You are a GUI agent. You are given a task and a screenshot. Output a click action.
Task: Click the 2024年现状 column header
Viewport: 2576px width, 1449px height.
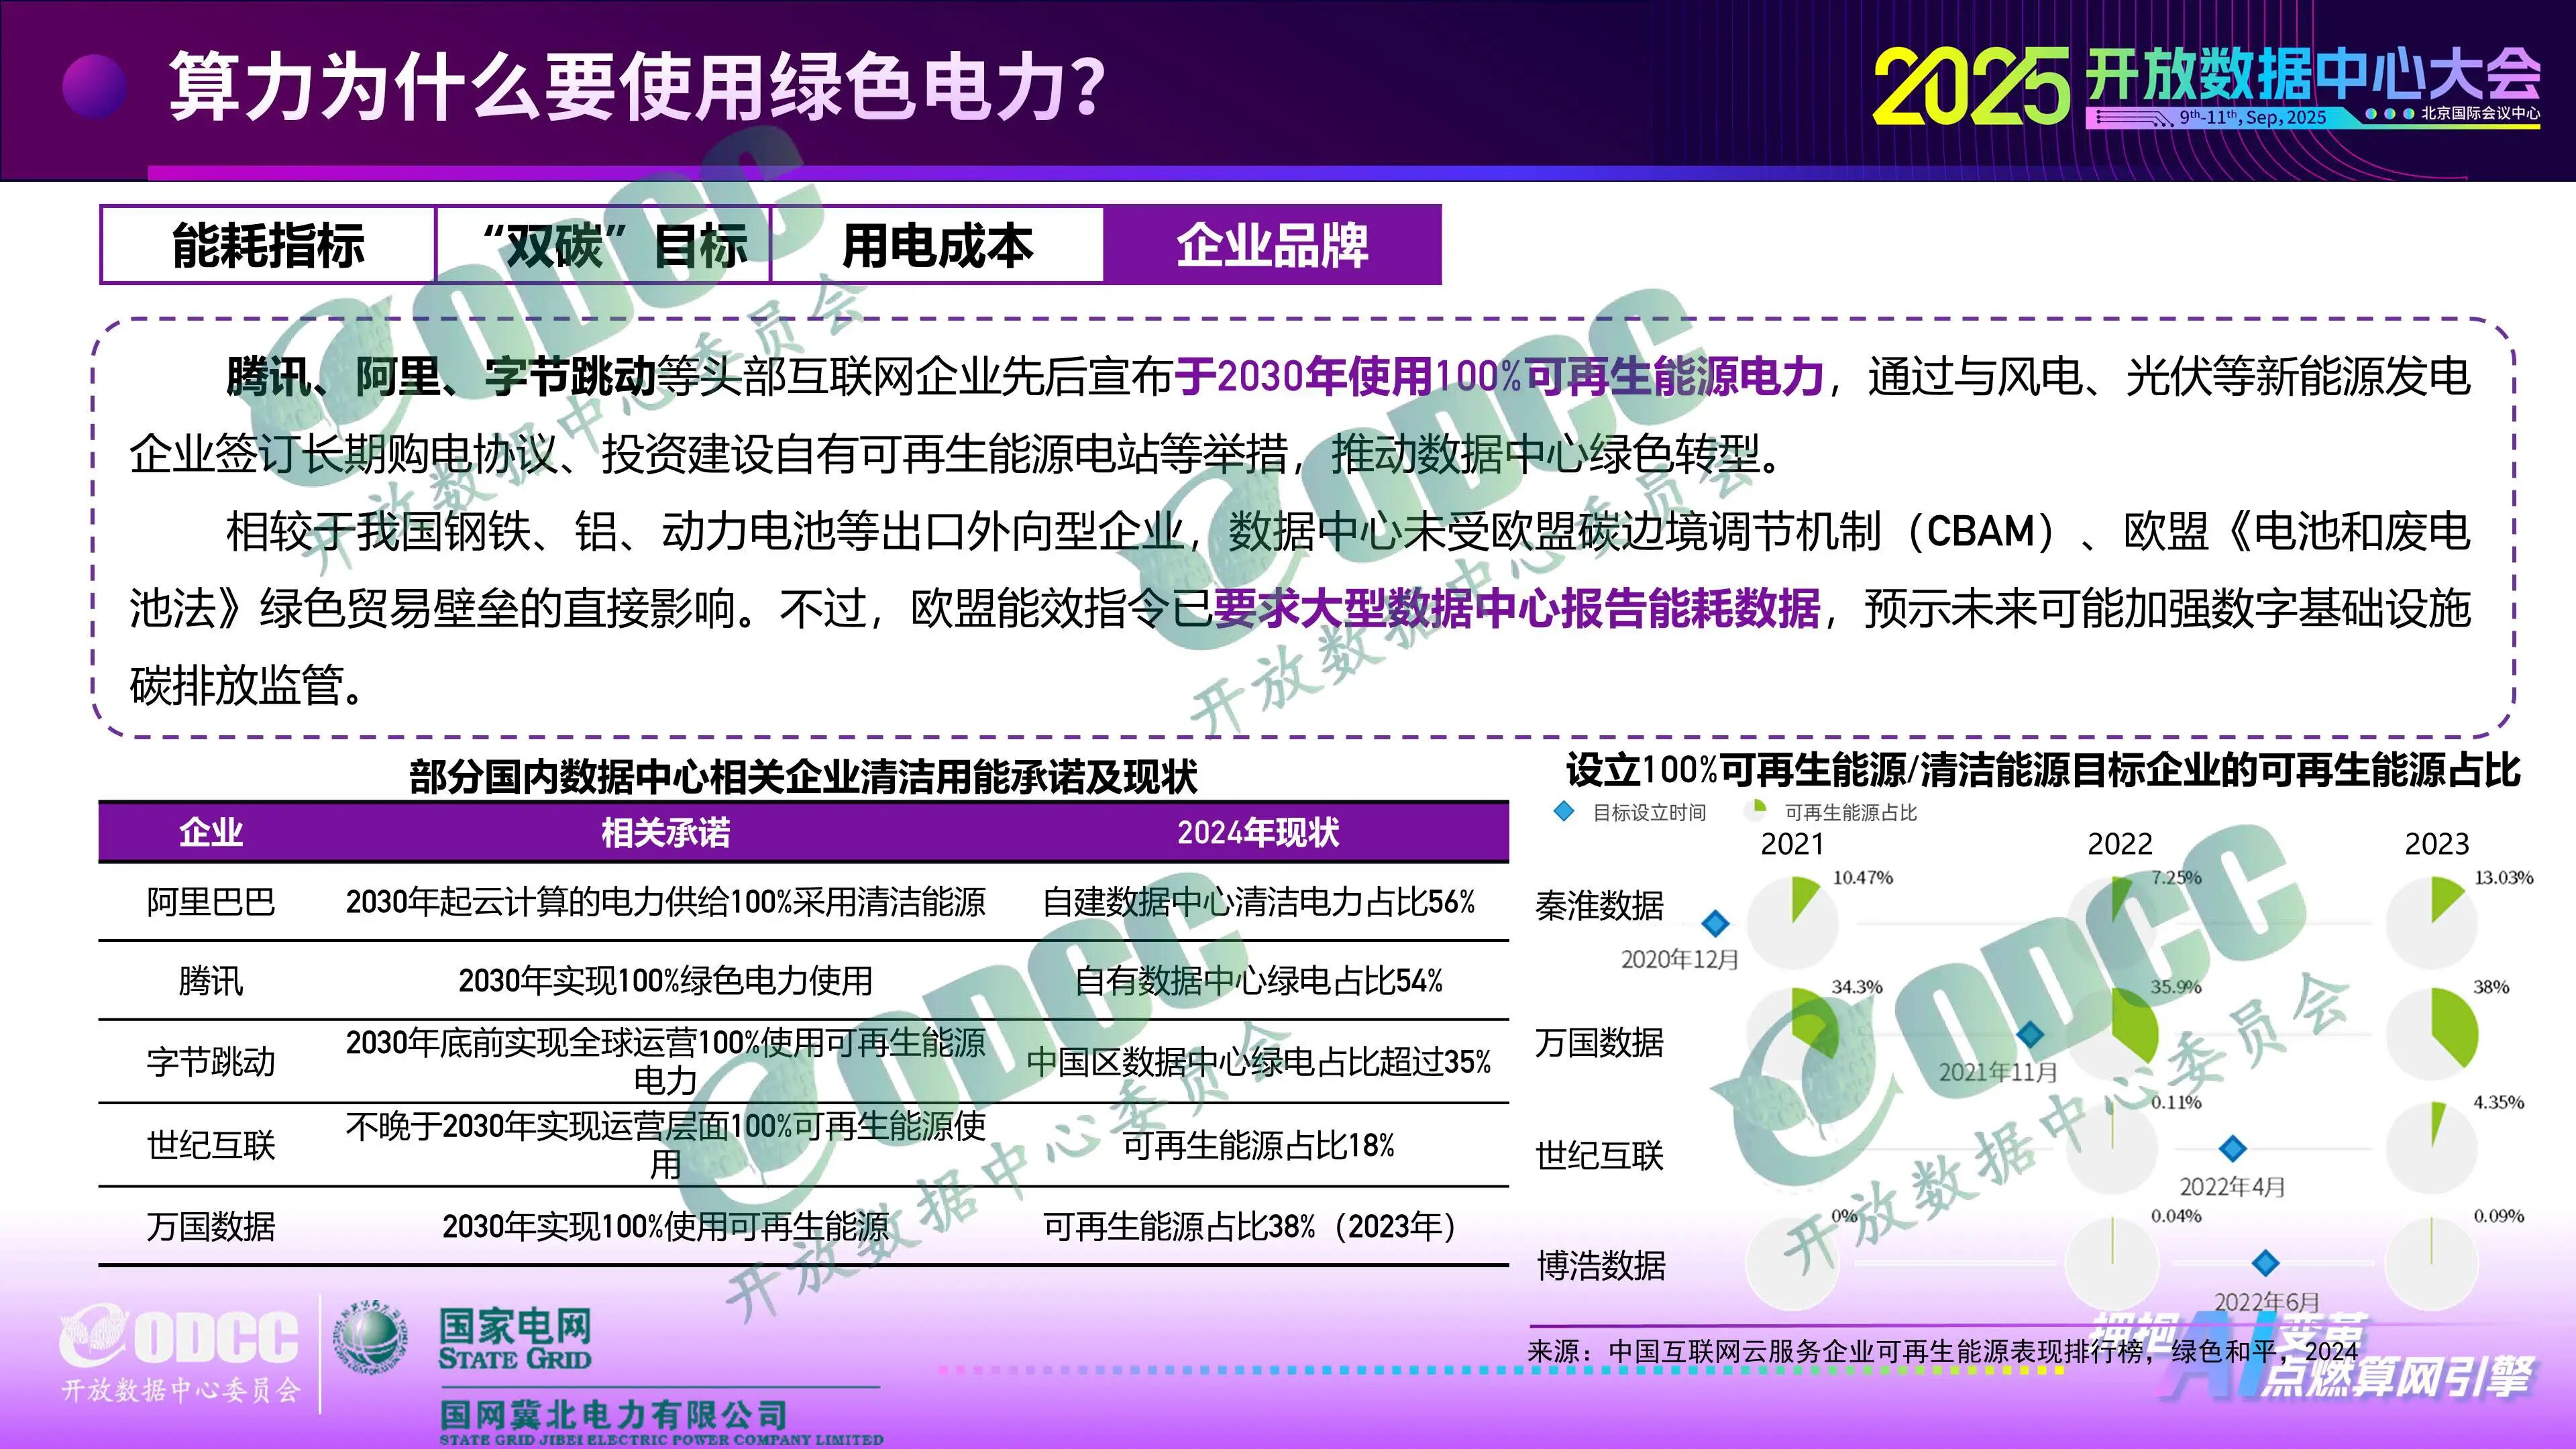click(1258, 832)
